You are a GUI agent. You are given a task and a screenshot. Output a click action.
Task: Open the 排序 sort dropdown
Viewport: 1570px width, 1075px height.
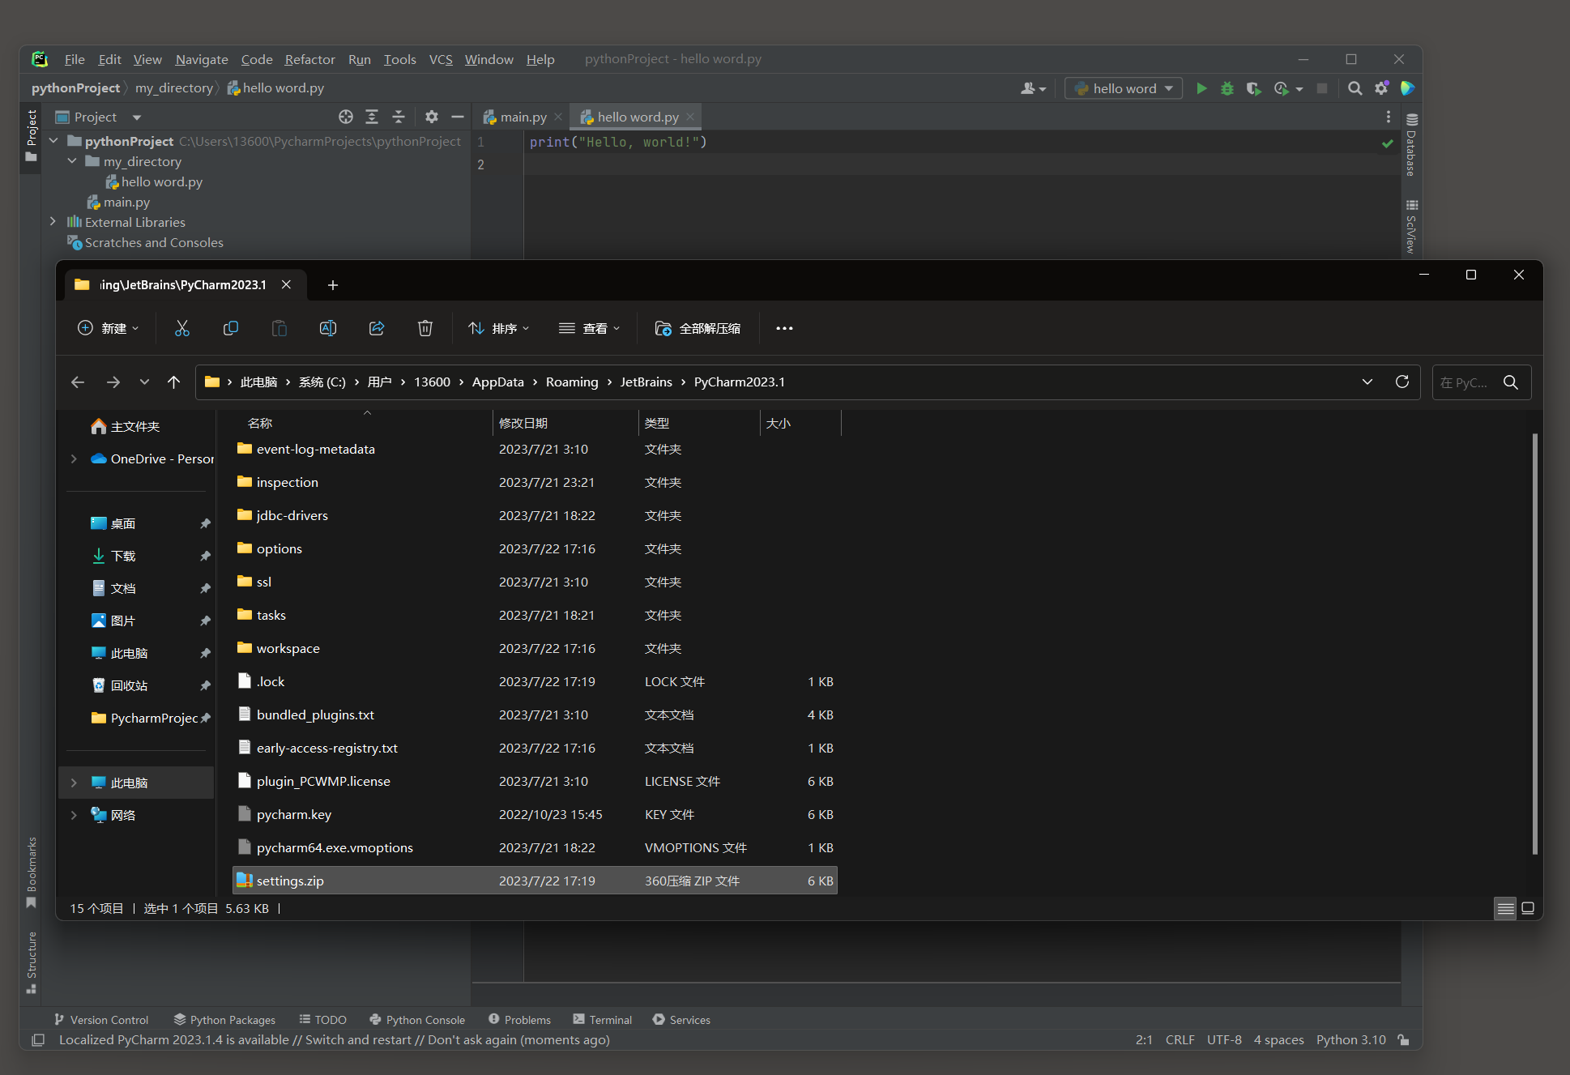(x=499, y=328)
